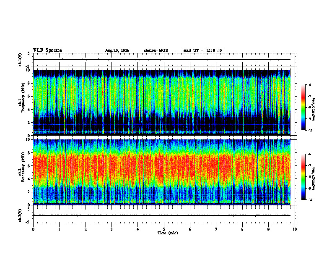Viewport: 332px width, 257px height.
Task: Click time axis tick label "4"
Action: coord(137,229)
